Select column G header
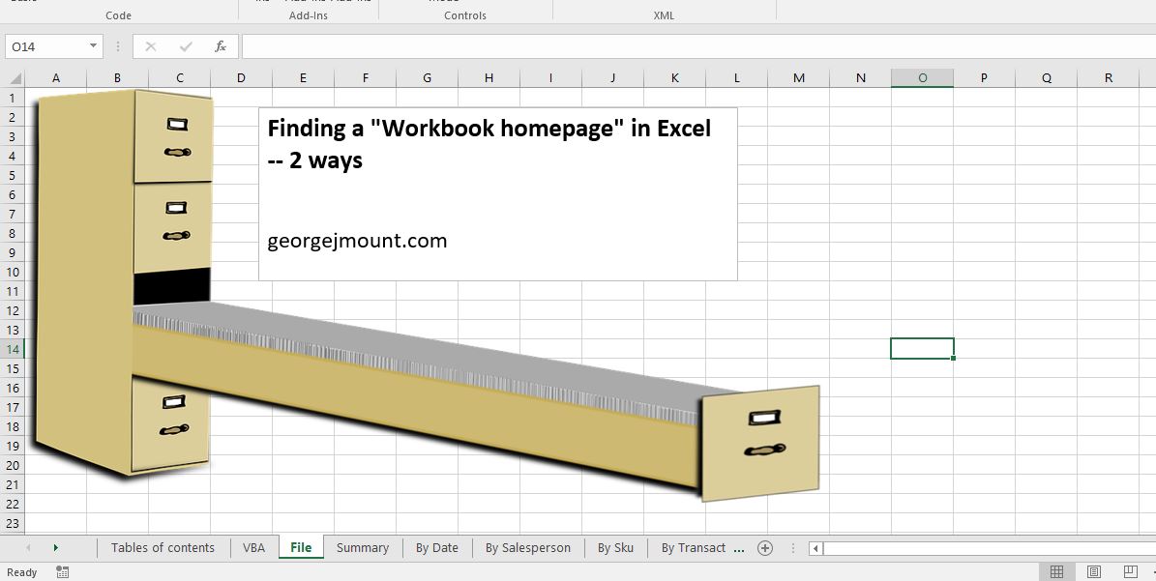The height and width of the screenshot is (581, 1156). (x=427, y=78)
